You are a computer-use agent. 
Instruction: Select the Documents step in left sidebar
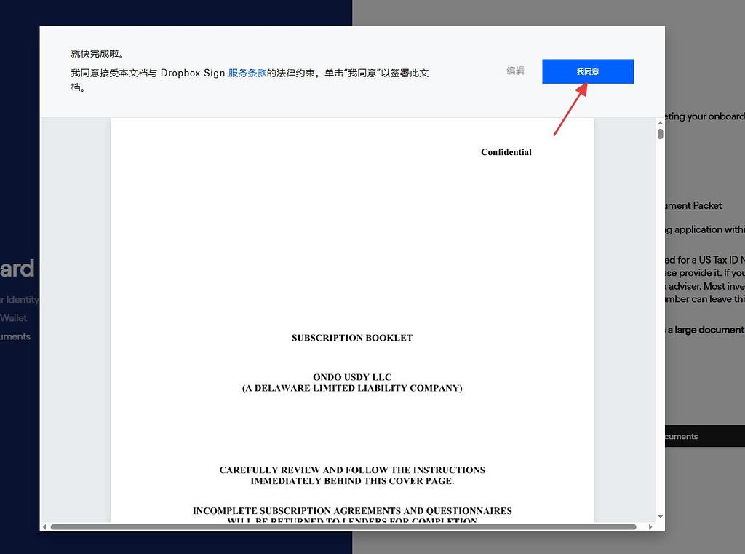15,336
